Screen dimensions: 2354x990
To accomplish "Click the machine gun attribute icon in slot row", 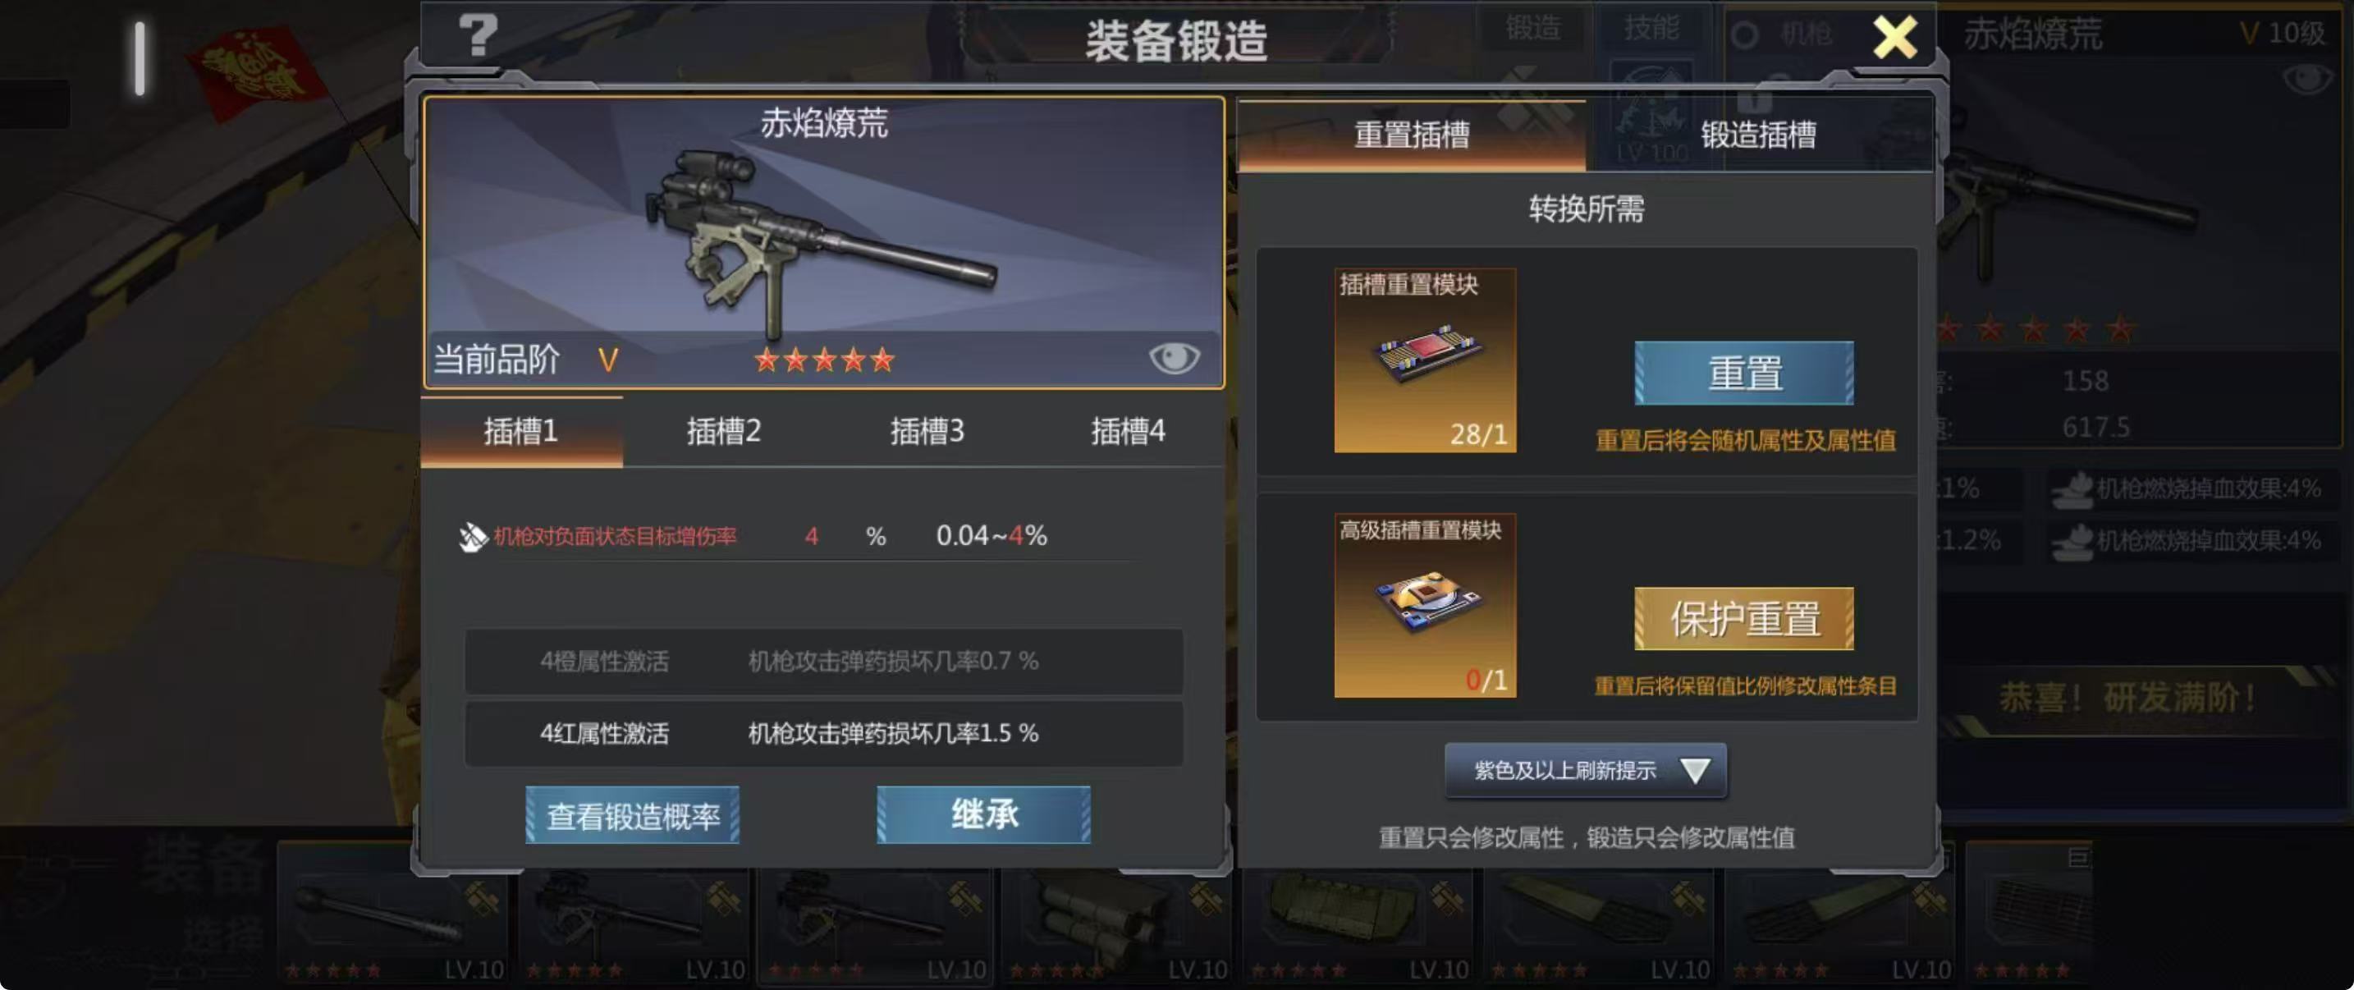I will pyautogui.click(x=473, y=537).
